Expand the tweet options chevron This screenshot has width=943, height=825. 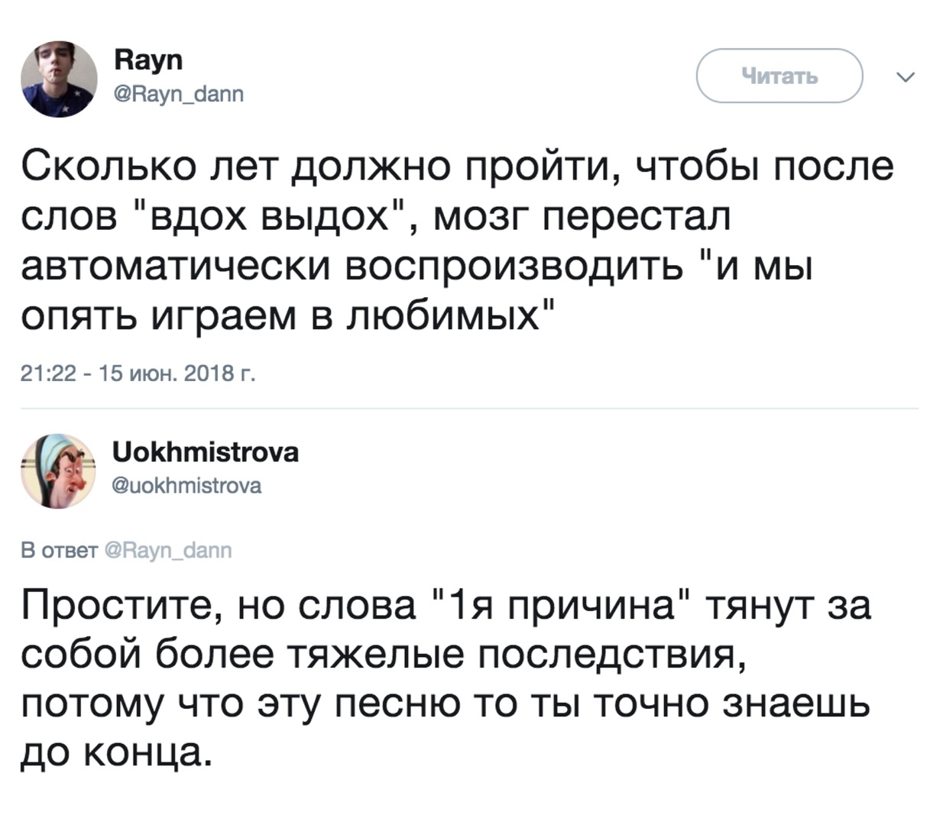[x=905, y=76]
